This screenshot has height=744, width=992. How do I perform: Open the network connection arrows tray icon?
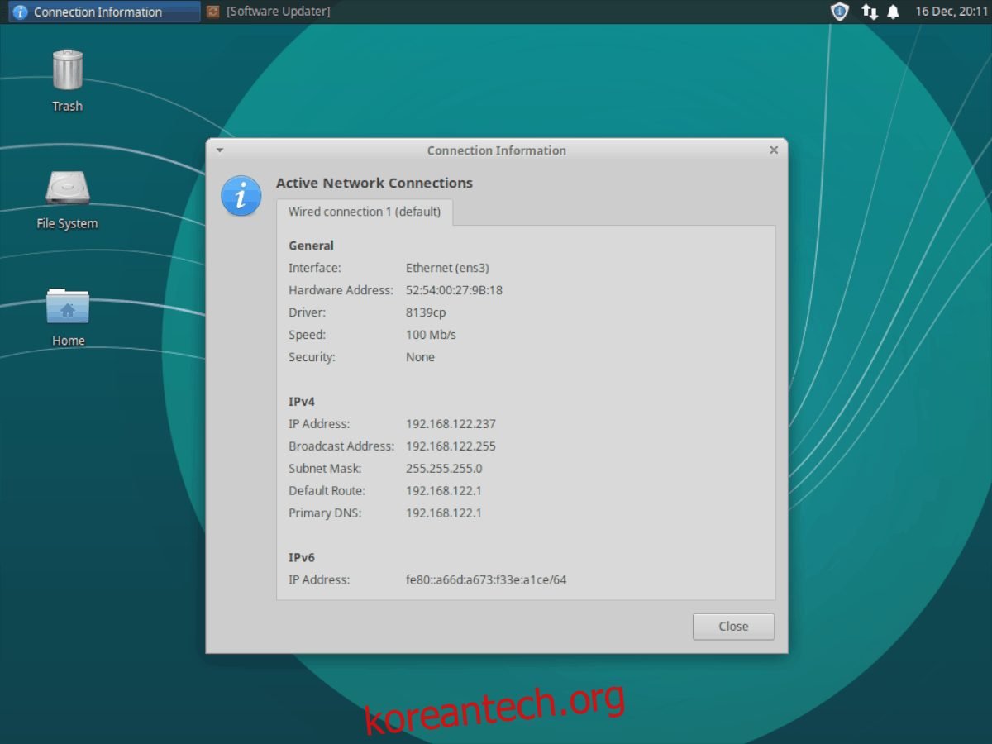pyautogui.click(x=869, y=12)
